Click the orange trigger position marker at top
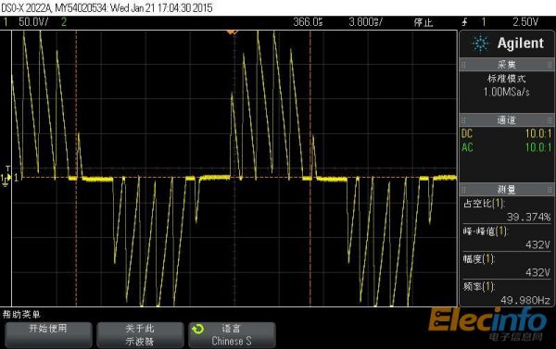This screenshot has width=556, height=349. [233, 32]
